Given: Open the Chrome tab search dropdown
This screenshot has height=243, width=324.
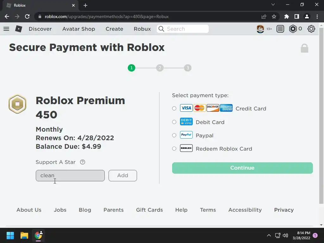Looking at the screenshot, I should click(273, 4).
